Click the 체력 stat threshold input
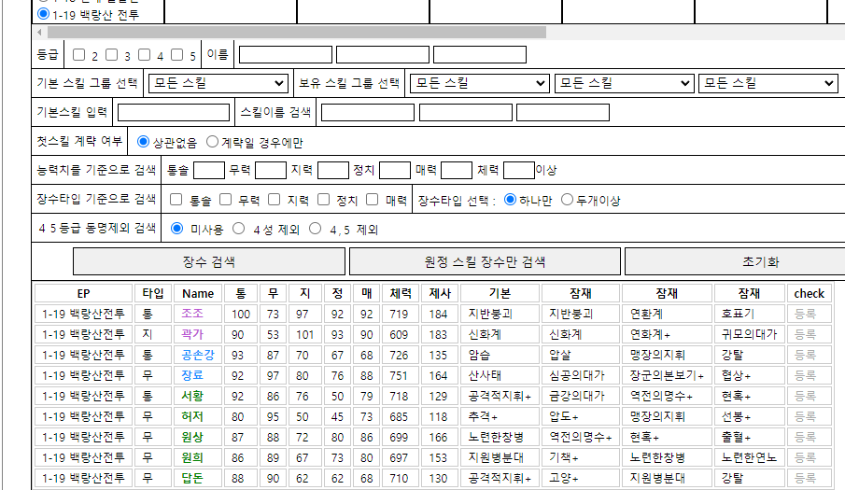The height and width of the screenshot is (490, 845). click(519, 171)
